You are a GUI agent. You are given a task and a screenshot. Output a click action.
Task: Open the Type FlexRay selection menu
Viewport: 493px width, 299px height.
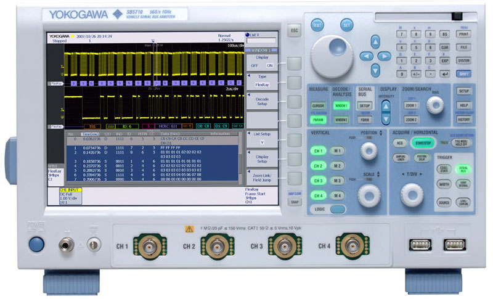point(262,81)
